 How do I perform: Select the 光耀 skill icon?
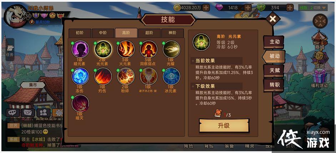(171, 49)
